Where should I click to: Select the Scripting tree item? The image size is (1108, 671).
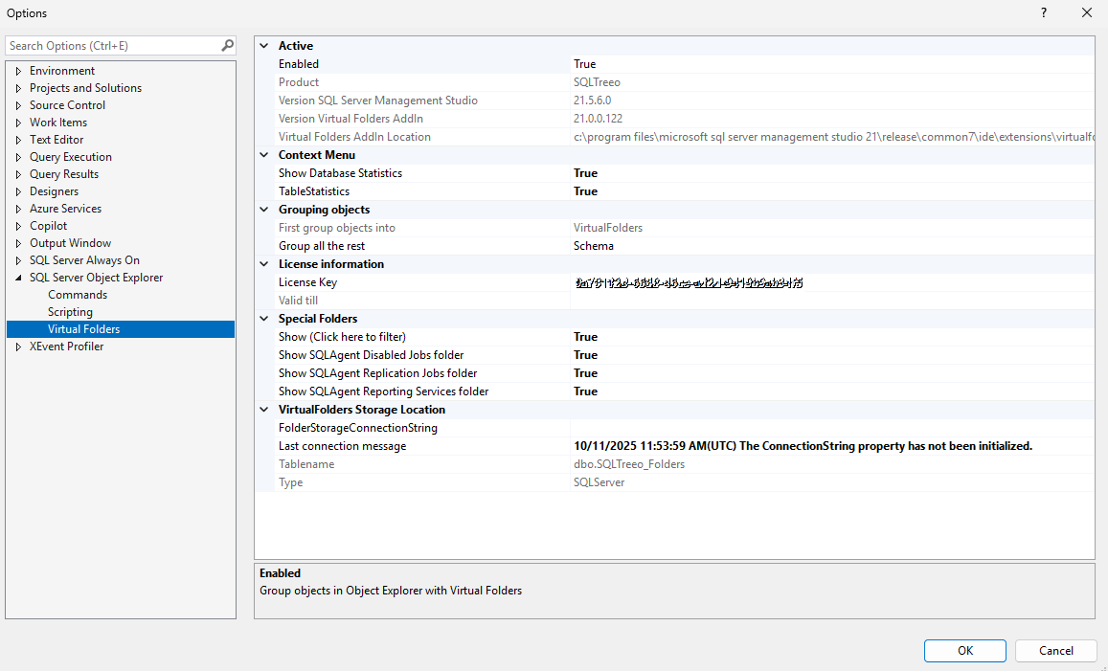tap(70, 312)
